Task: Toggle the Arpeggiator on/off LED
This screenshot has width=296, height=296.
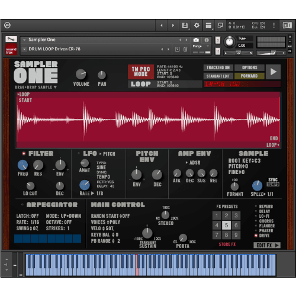Action: coord(22,205)
